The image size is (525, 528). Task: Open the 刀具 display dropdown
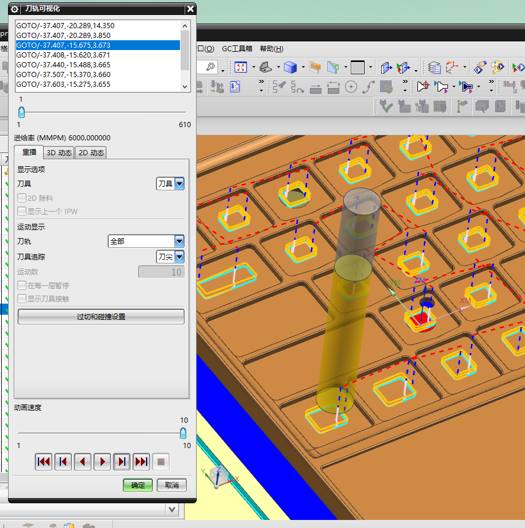pos(170,184)
